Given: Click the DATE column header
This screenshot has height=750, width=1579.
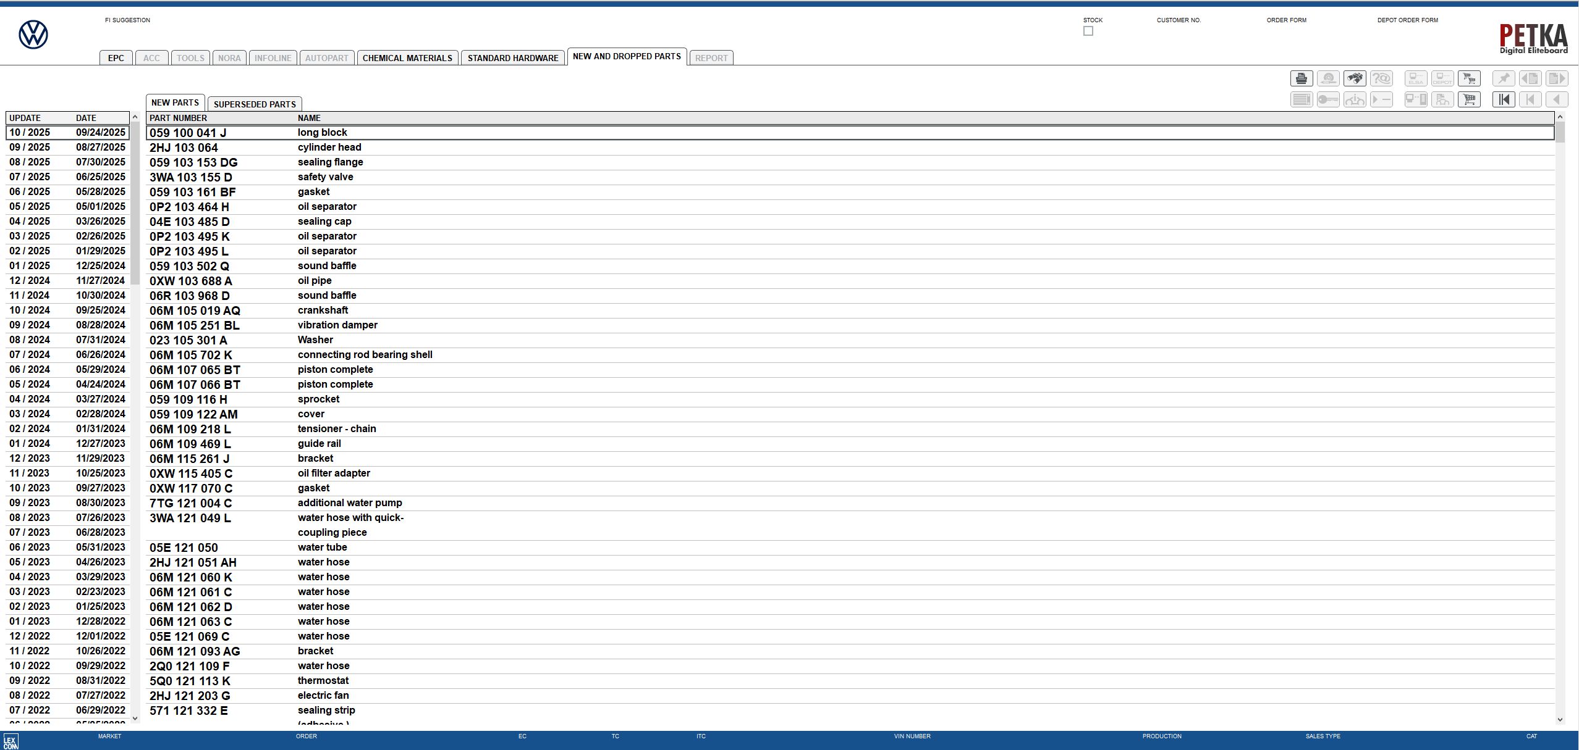Looking at the screenshot, I should tap(86, 118).
